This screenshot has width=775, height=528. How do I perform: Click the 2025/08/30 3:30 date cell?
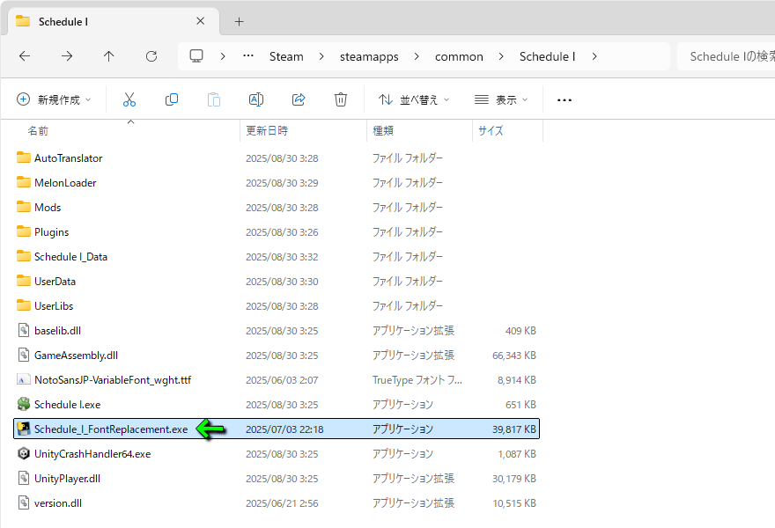point(282,282)
